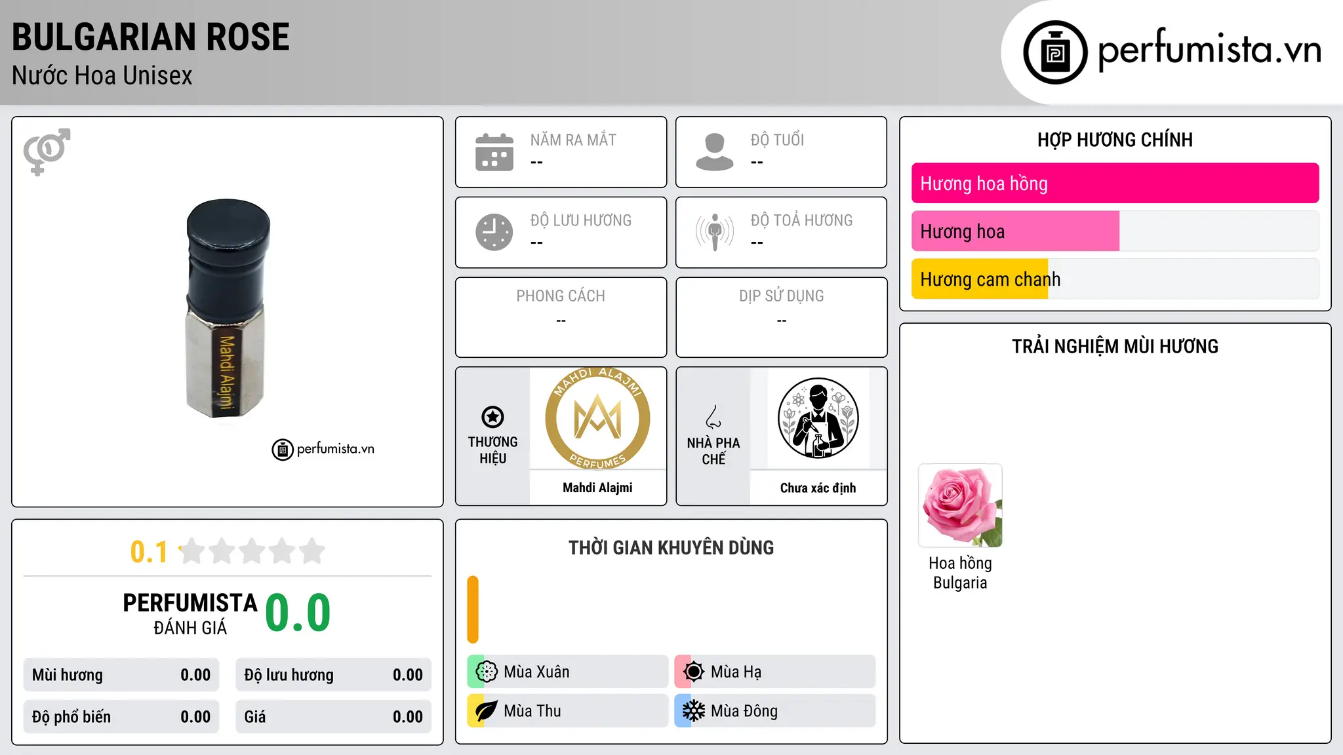
Task: Click the Bulgarian rose note thumbnail
Action: [960, 505]
